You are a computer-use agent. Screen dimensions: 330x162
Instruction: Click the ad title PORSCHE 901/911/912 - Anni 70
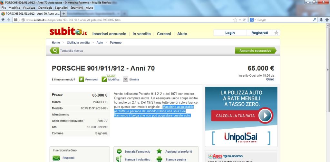[103, 68]
